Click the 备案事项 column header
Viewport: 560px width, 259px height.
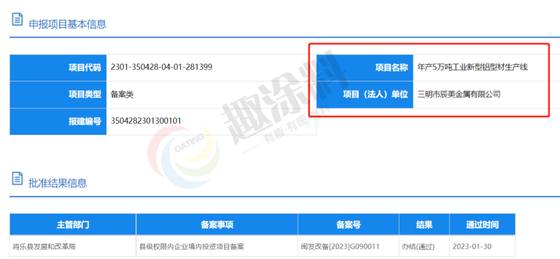point(217,225)
